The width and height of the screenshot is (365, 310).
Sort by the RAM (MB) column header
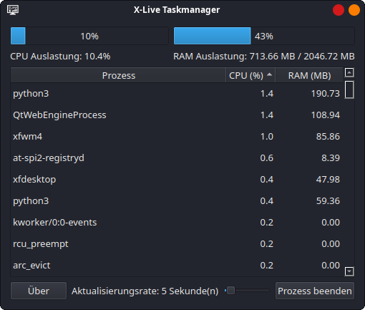click(309, 75)
